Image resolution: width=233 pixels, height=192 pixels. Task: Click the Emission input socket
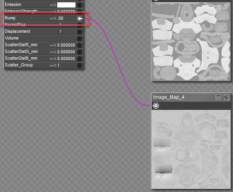tap(80, 5)
